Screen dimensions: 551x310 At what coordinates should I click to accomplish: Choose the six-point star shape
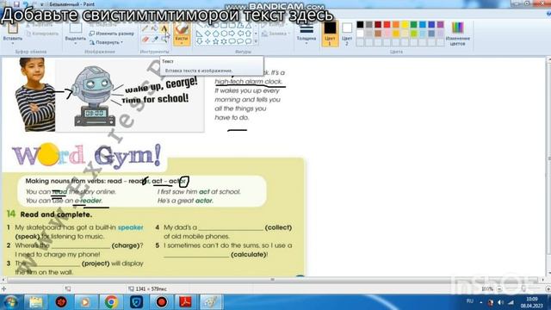[224, 41]
